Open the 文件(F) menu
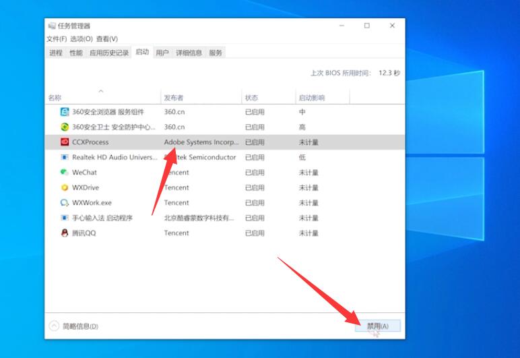The width and height of the screenshot is (520, 358). coord(57,39)
